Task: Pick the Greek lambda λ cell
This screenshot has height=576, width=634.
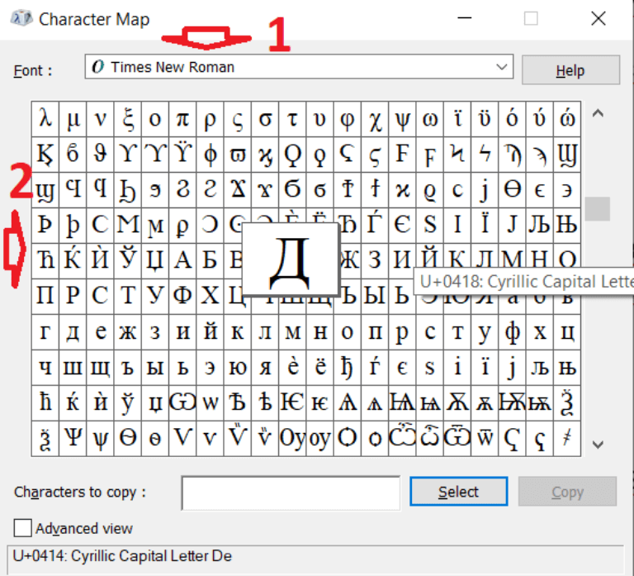Action: point(45,119)
